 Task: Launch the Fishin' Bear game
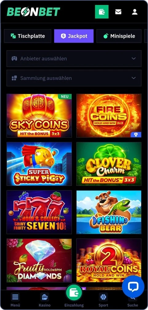109,212
